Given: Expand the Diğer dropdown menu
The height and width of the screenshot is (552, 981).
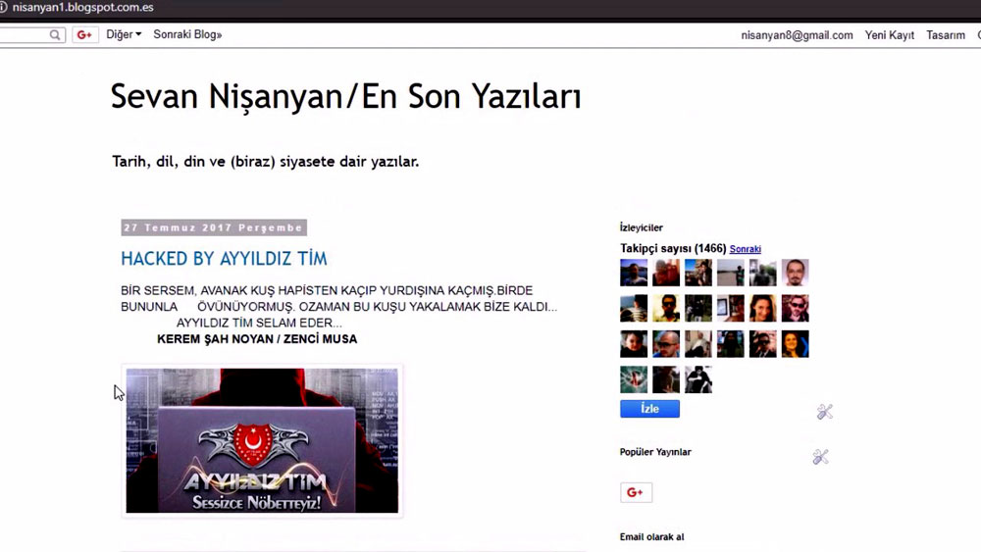Looking at the screenshot, I should pyautogui.click(x=124, y=35).
